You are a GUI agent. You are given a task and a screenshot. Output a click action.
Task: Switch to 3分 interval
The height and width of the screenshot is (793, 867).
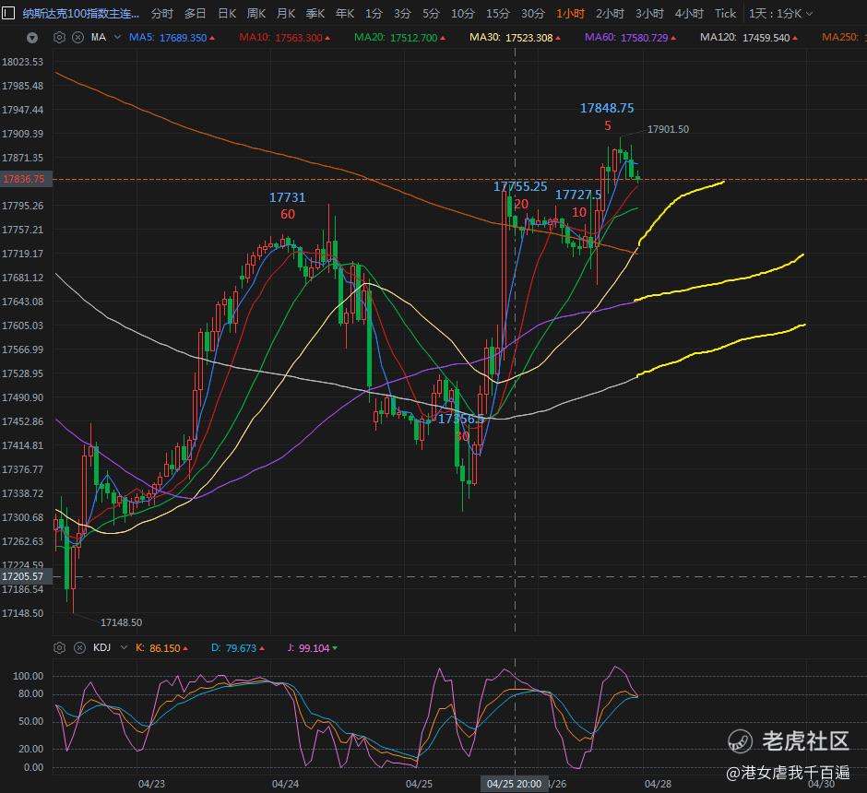[x=402, y=13]
